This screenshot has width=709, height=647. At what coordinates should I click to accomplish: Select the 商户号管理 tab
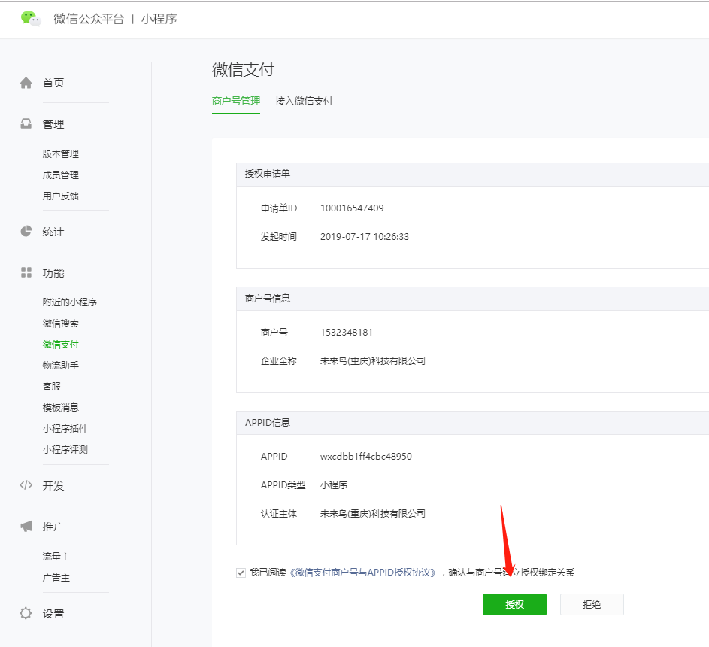[x=236, y=101]
